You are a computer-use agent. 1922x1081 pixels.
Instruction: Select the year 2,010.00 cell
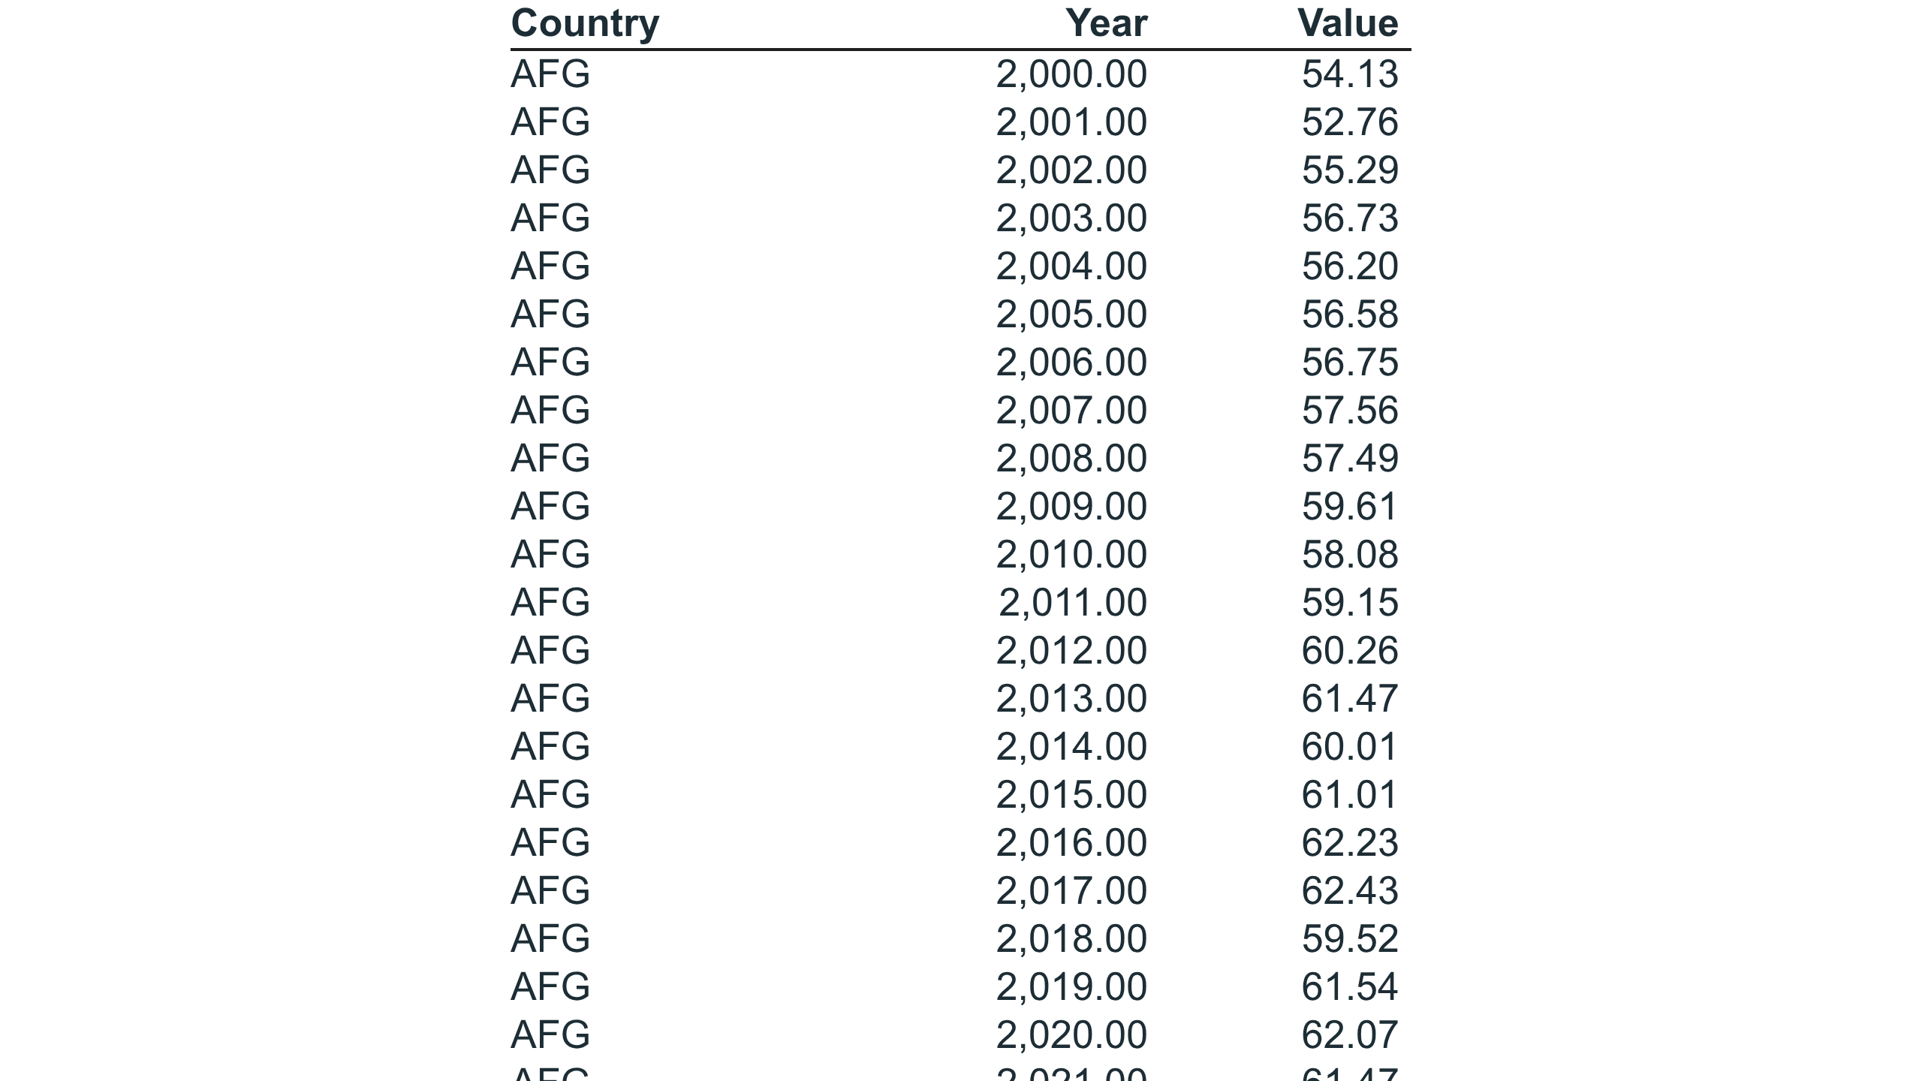[1071, 555]
